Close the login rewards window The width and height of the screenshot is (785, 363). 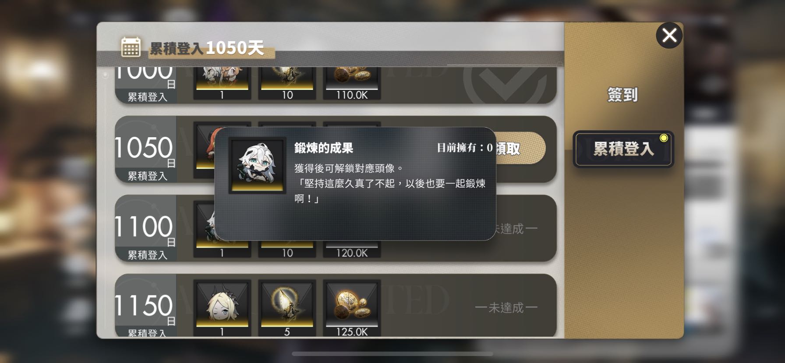point(669,35)
